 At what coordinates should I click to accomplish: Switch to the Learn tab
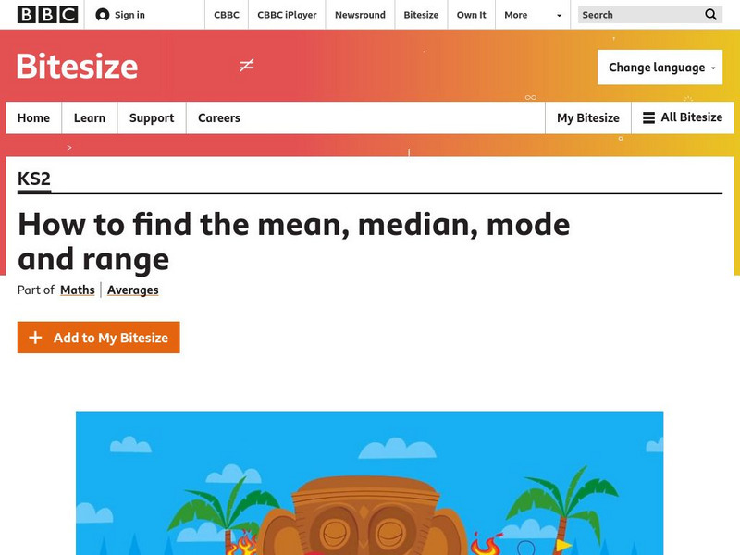(90, 117)
